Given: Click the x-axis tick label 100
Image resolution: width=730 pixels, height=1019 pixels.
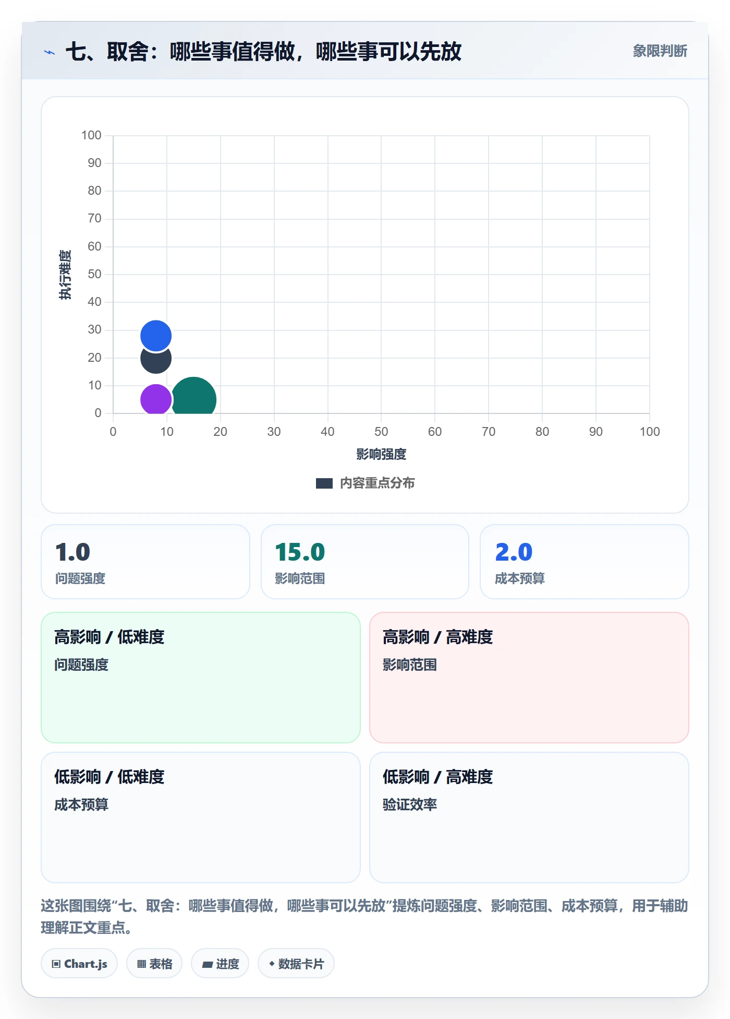Looking at the screenshot, I should coord(650,432).
